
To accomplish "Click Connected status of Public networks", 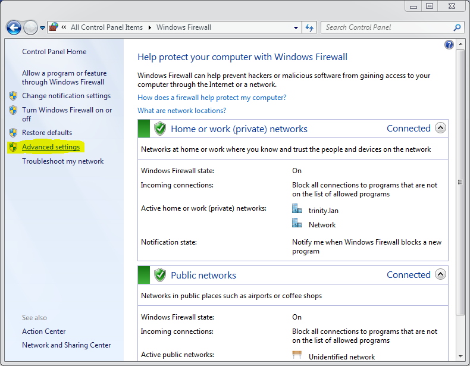I will 409,274.
